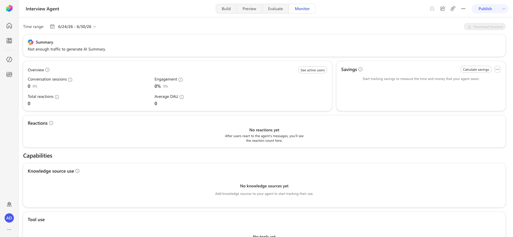
Task: Show info about Knowledge source use
Action: point(77,171)
